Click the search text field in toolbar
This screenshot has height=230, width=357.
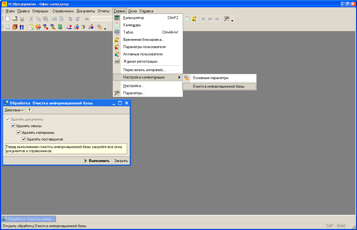pos(102,19)
